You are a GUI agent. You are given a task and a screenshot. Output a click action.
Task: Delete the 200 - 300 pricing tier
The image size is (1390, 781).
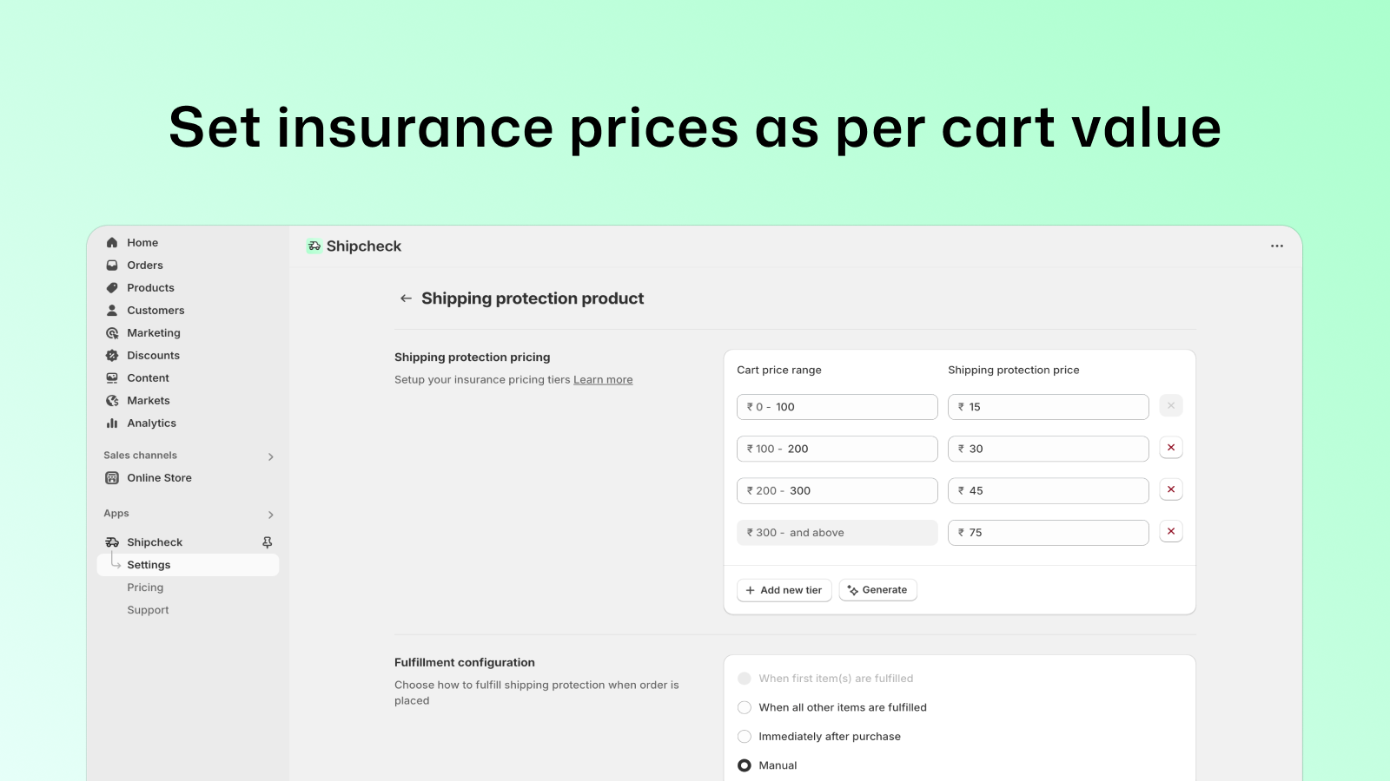click(1171, 489)
